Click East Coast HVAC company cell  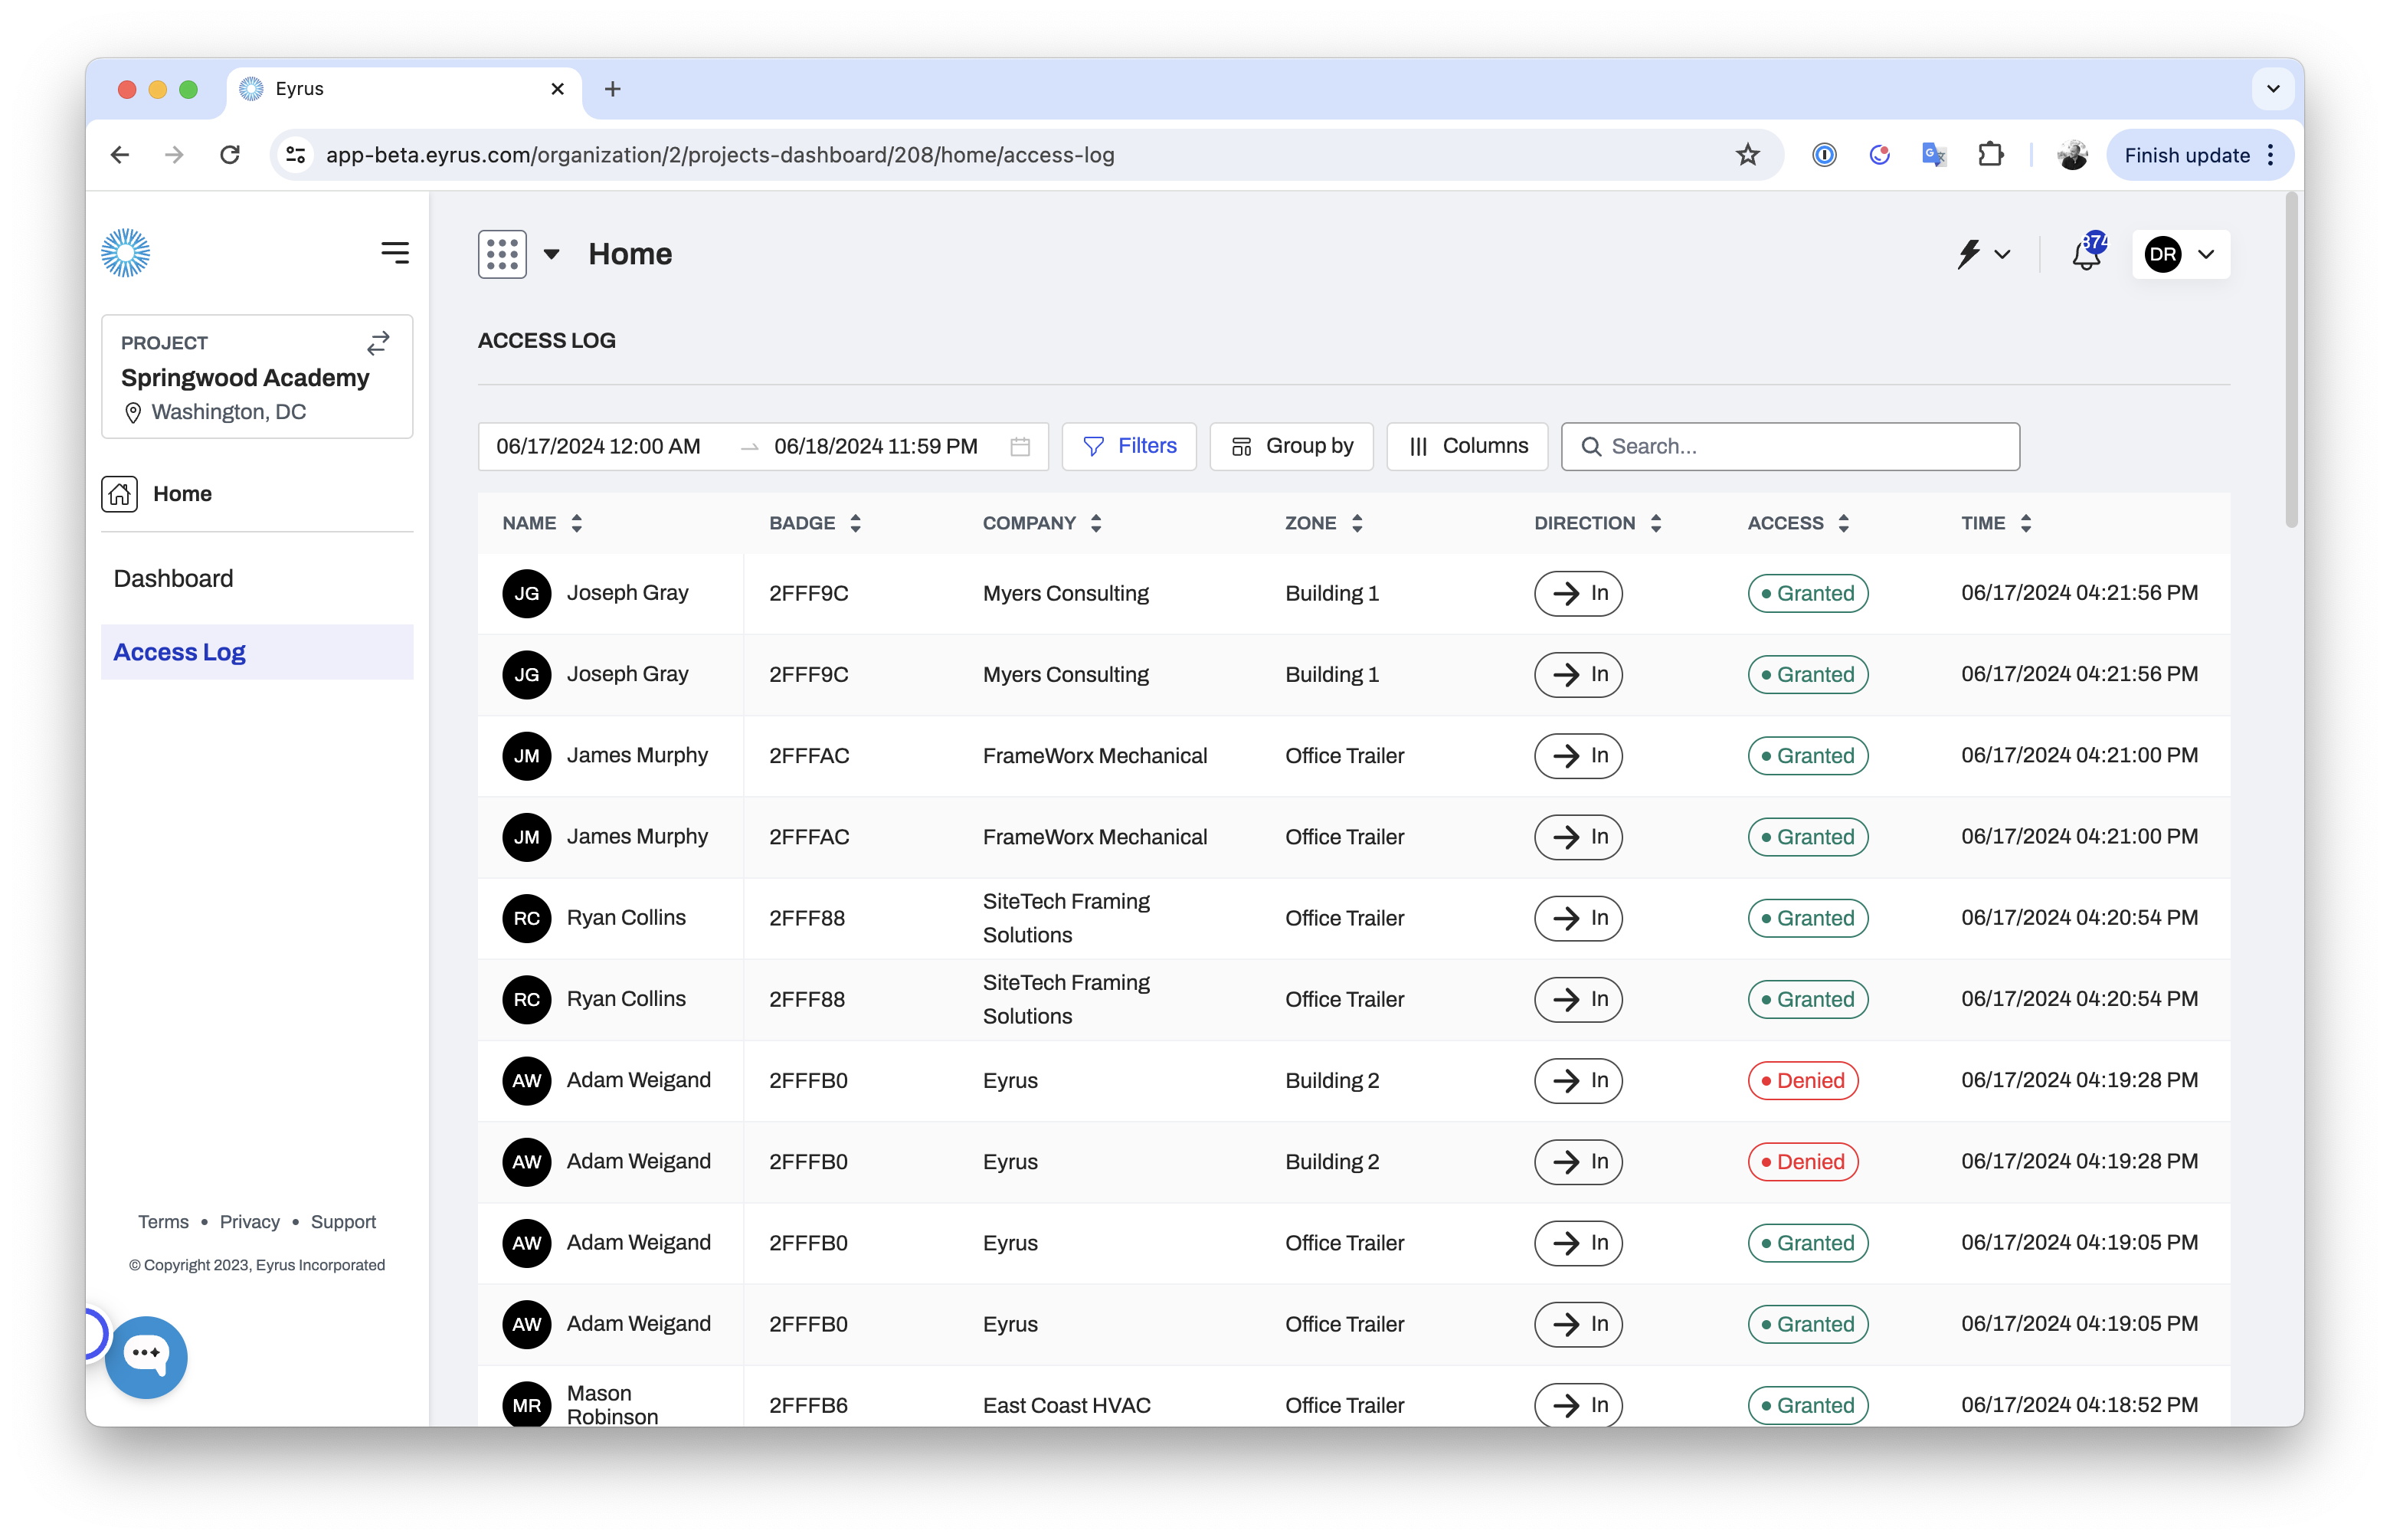click(1066, 1405)
